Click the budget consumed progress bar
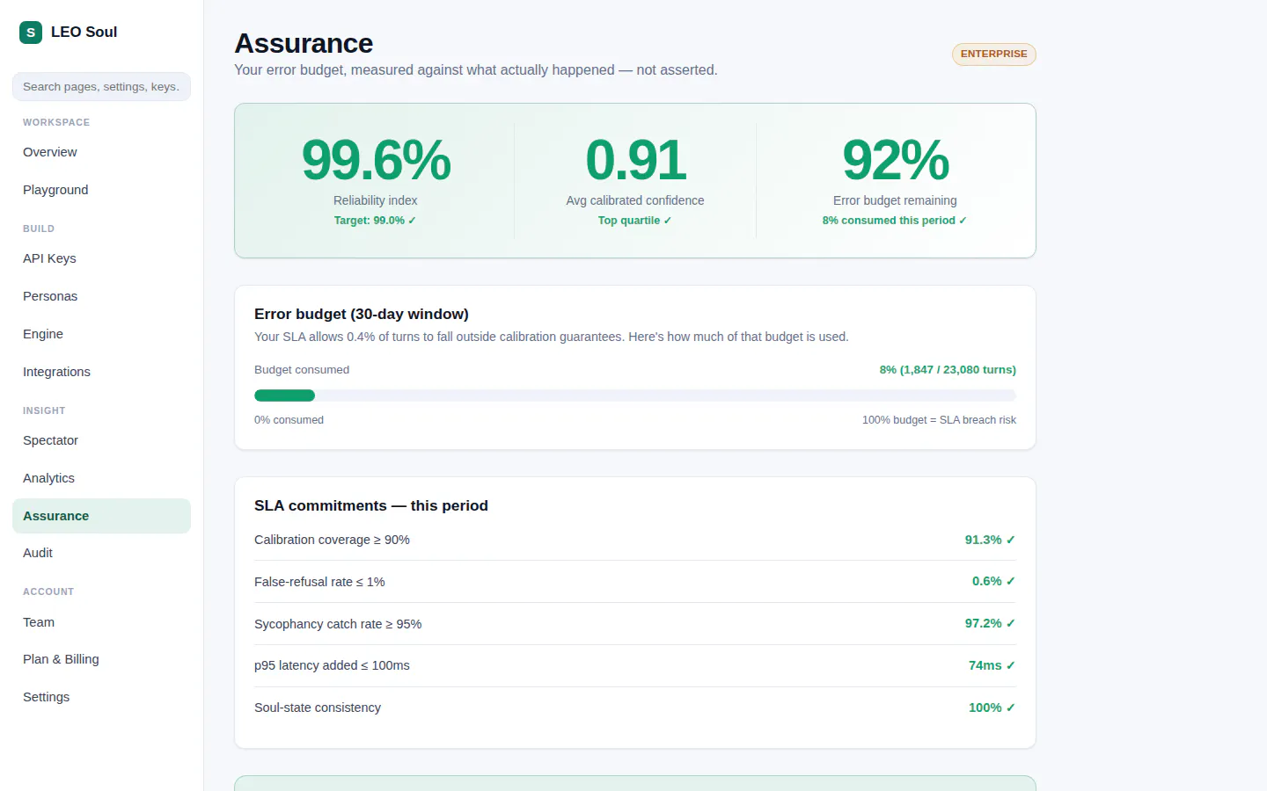 635,395
